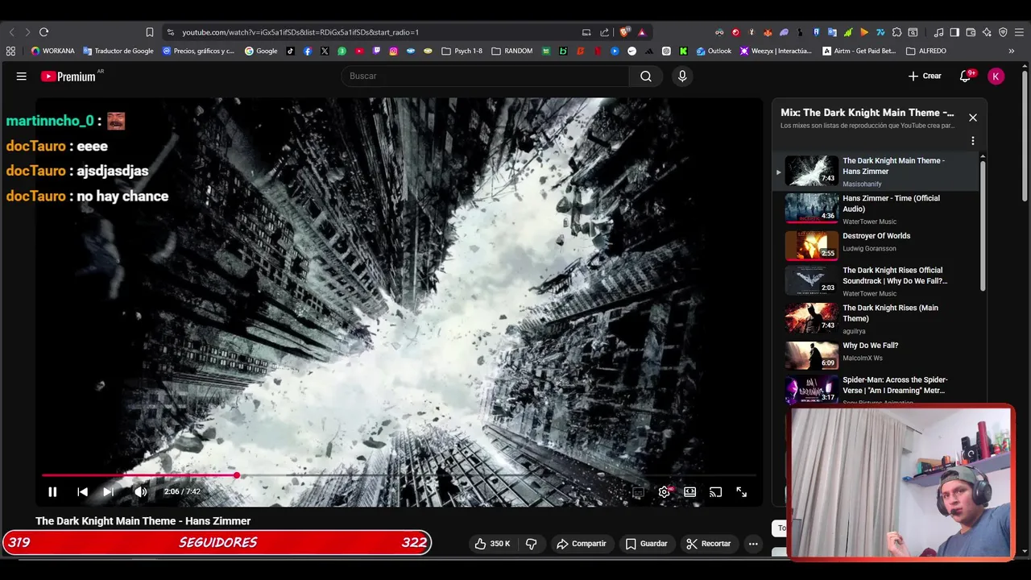Open Brave Shields lion icon
This screenshot has width=1031, height=580.
(x=624, y=32)
